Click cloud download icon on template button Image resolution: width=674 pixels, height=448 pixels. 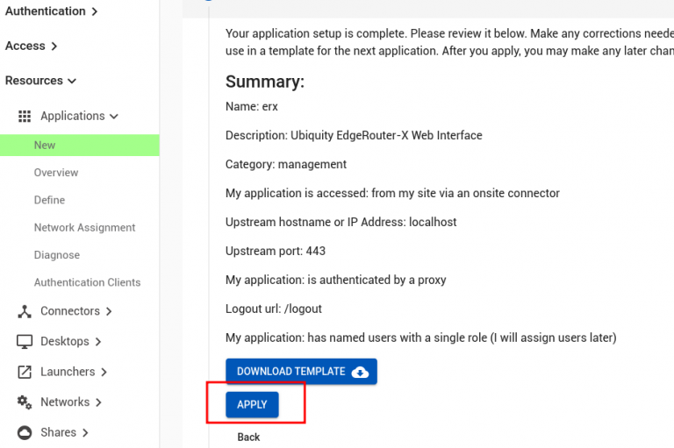[x=360, y=372]
